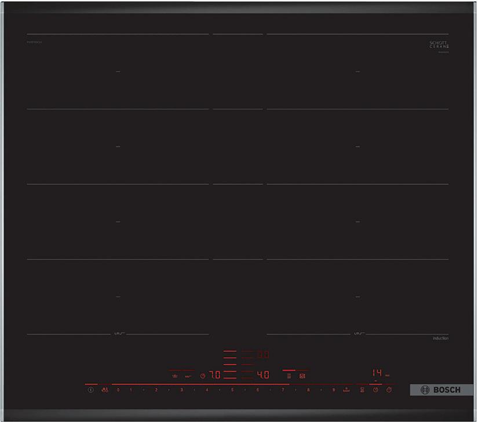Select the zone showing 7.0
The height and width of the screenshot is (422, 478).
pyautogui.click(x=214, y=374)
